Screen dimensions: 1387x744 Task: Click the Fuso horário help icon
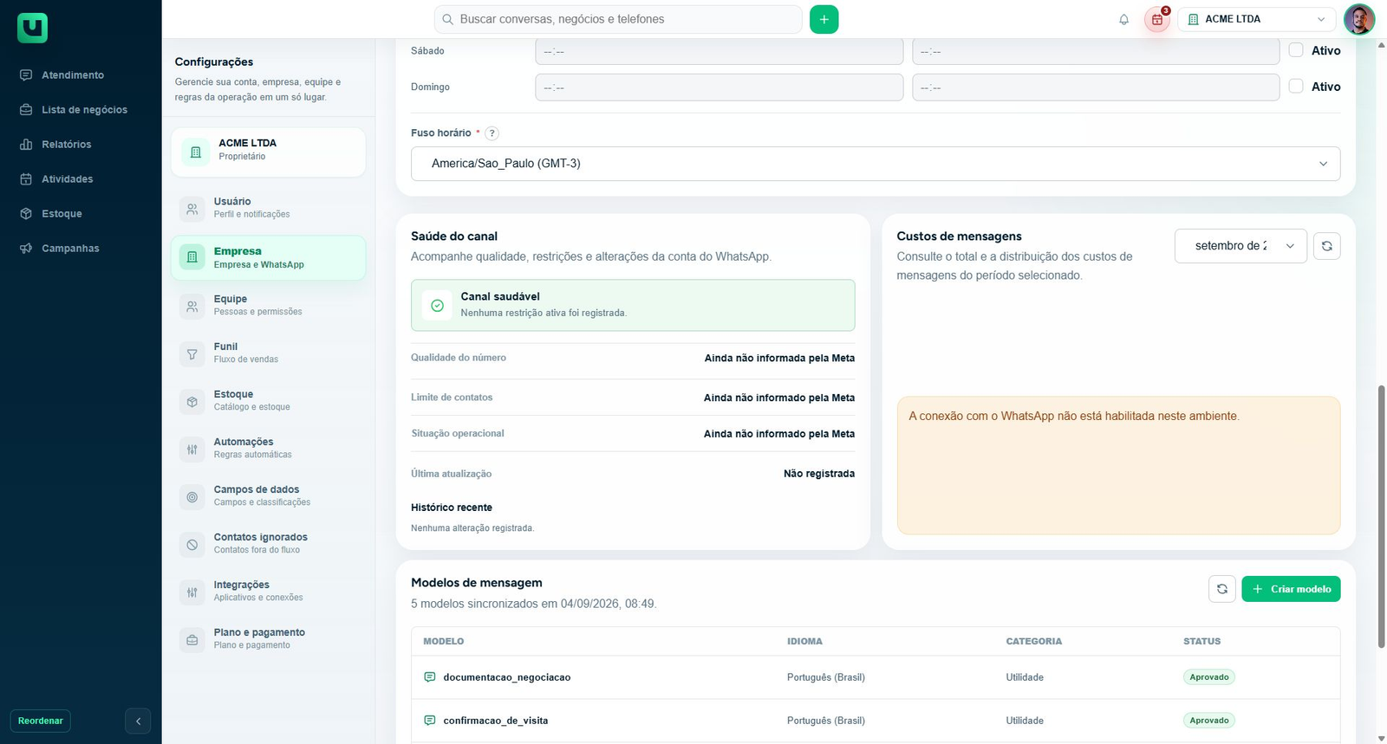click(x=492, y=133)
